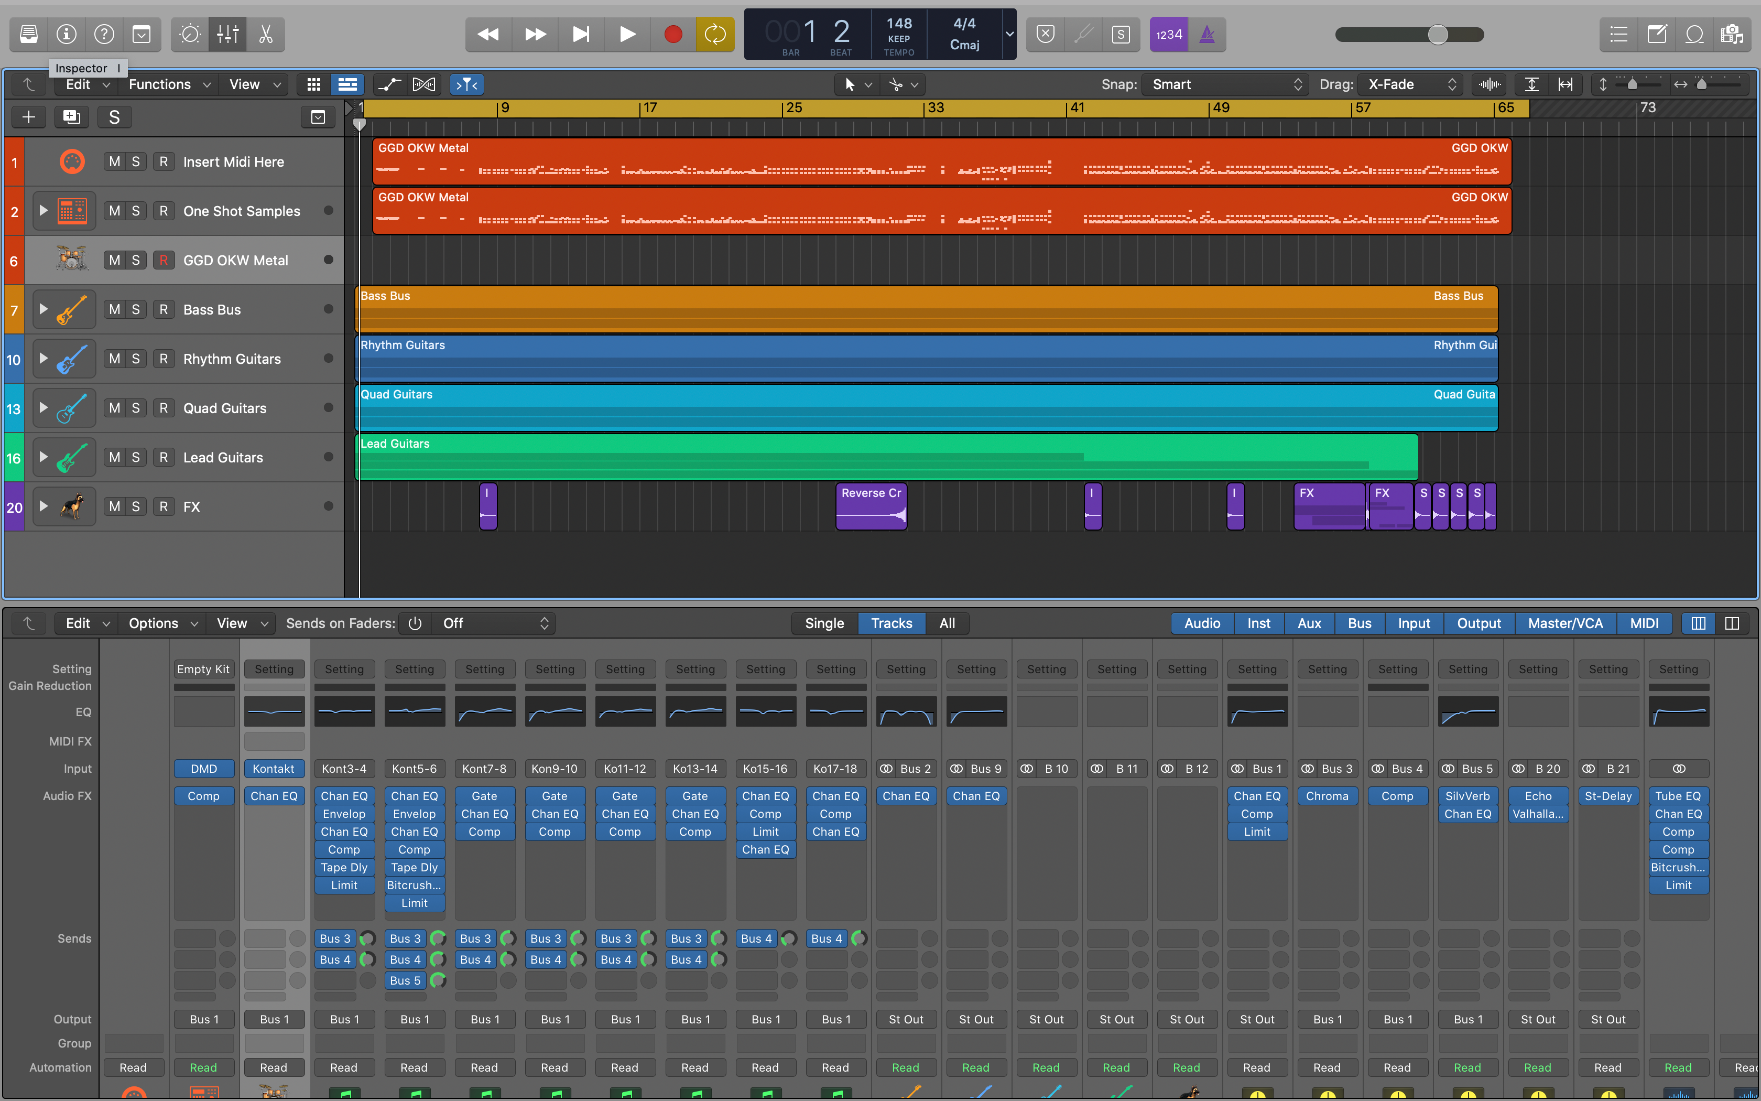
Task: Click the Smart Controls dial icon
Action: pos(190,34)
